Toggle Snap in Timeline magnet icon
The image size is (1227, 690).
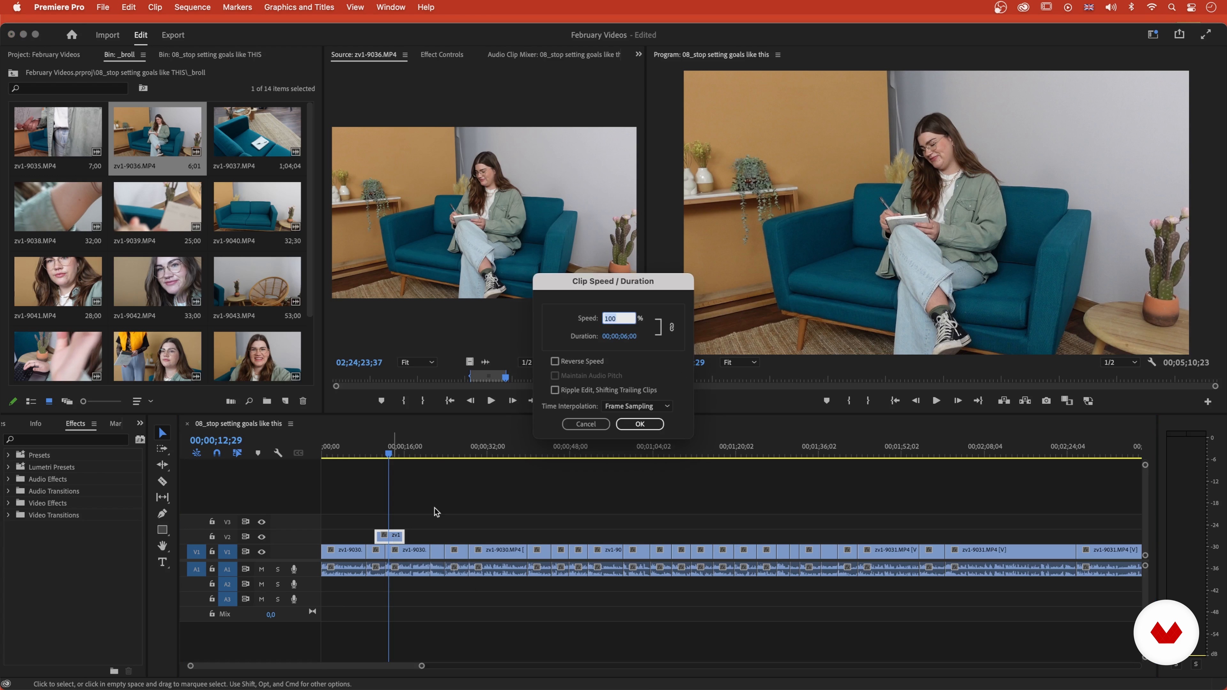pos(217,453)
